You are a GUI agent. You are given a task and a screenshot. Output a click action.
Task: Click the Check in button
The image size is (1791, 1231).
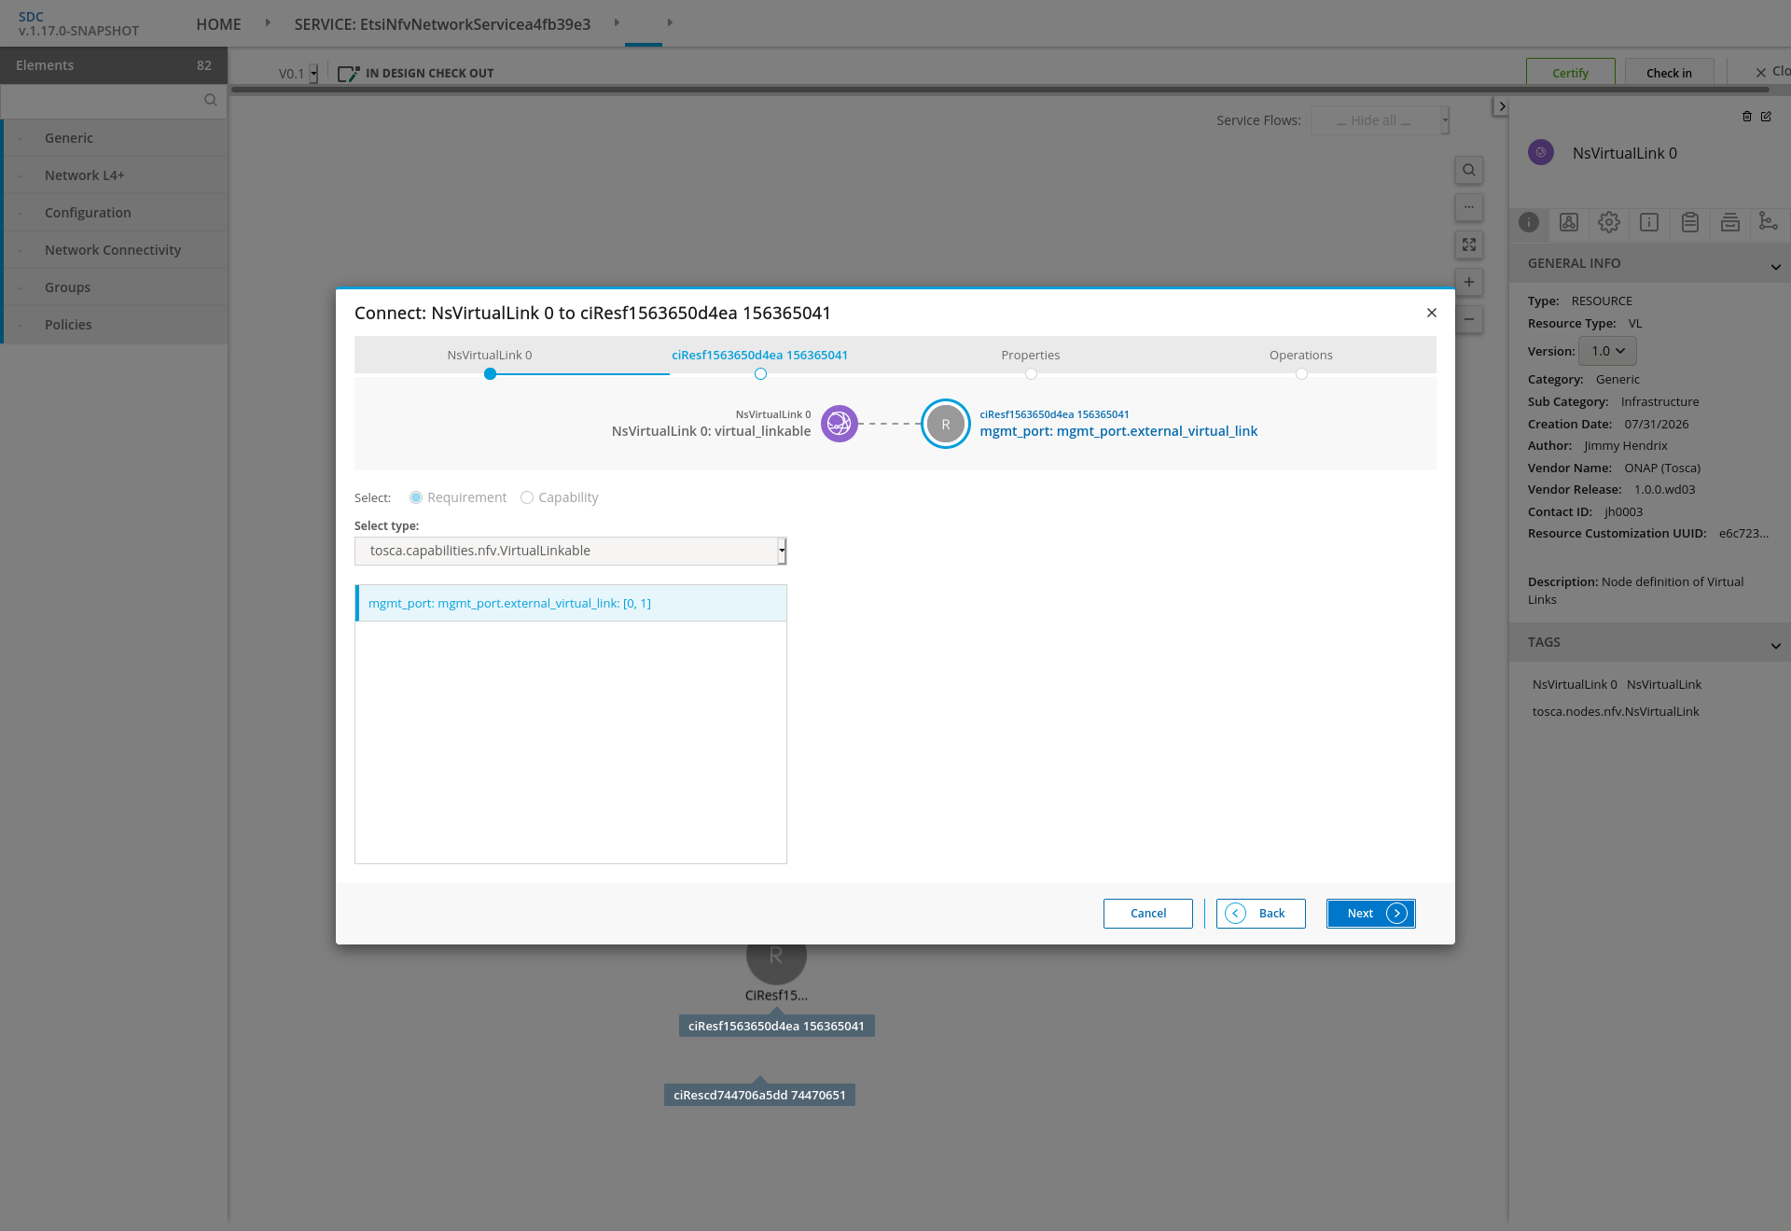(1669, 73)
